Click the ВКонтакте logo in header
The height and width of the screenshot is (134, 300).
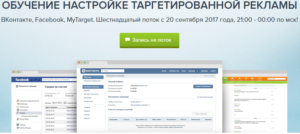tap(91, 71)
